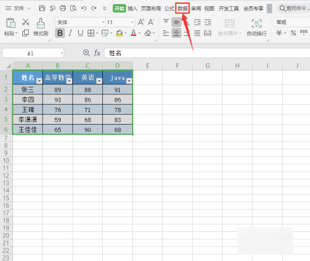Click the Undo arrow
Image resolution: width=310 pixels, height=261 pixels.
pos(84,8)
